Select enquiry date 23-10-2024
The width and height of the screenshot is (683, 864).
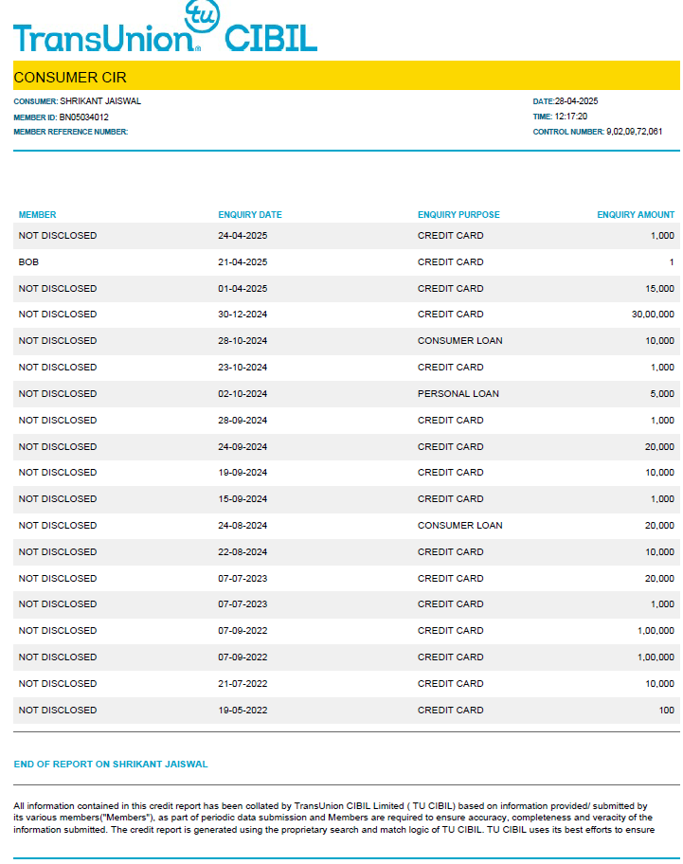point(243,367)
